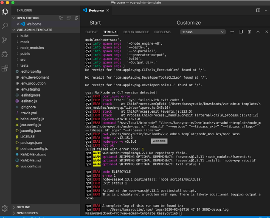Open the Extensions view
This screenshot has width=270, height=218.
pyautogui.click(x=5, y=68)
